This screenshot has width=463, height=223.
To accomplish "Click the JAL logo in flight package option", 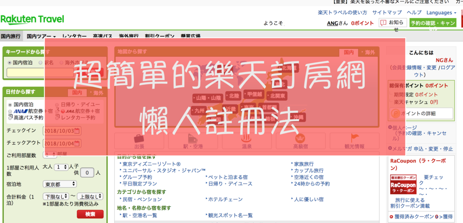I will point(67,111).
